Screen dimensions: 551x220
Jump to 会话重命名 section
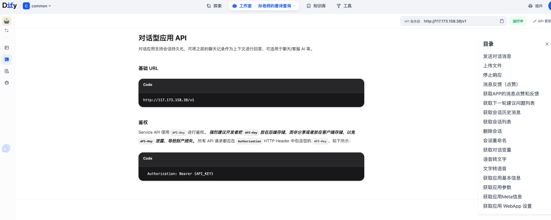pyautogui.click(x=495, y=141)
